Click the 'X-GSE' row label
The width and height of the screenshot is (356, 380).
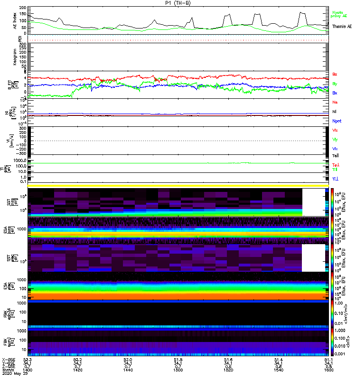pyautogui.click(x=9, y=360)
